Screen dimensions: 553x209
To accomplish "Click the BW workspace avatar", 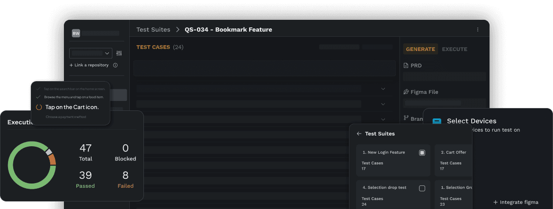I will pyautogui.click(x=76, y=33).
